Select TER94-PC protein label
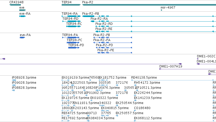Screen dimensions: 216x122 click(x=74, y=40)
